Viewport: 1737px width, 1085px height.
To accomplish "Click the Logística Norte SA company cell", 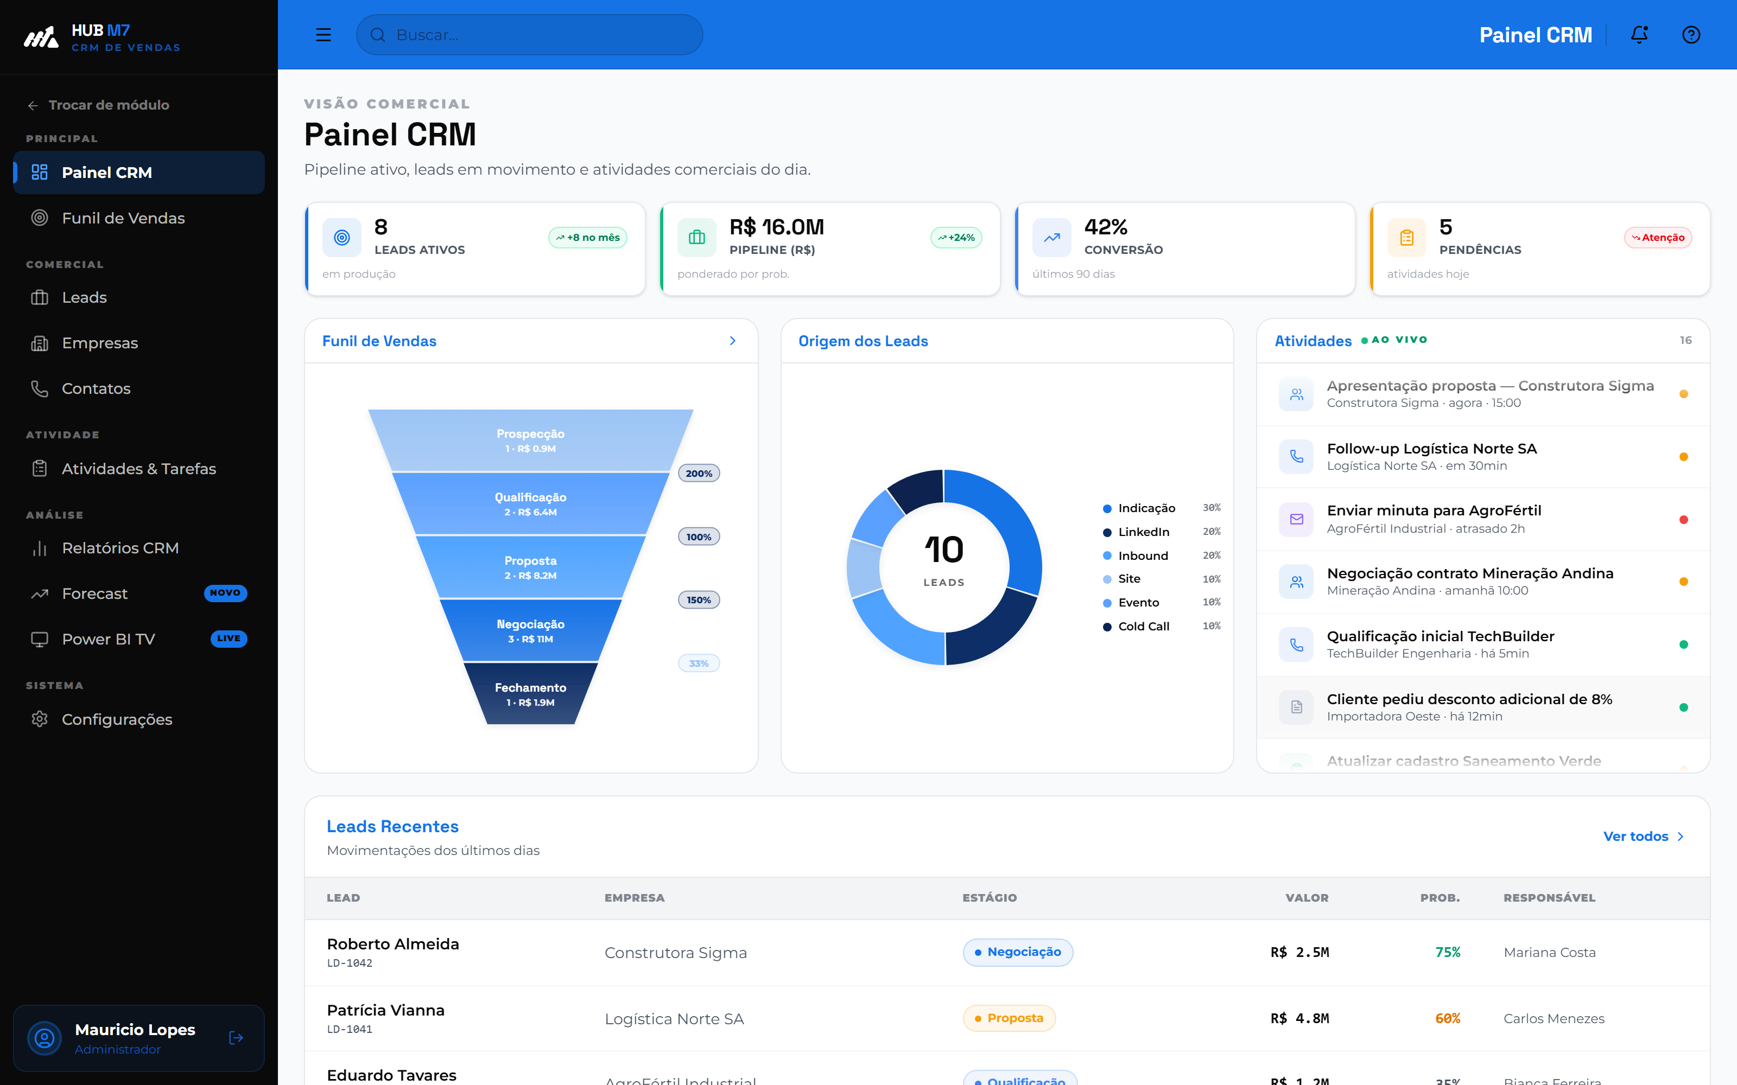I will (x=674, y=1018).
